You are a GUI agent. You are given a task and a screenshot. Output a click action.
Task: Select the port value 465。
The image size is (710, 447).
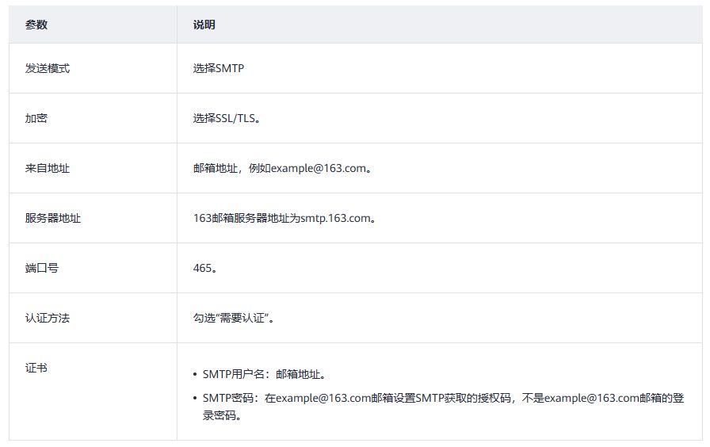pyautogui.click(x=205, y=268)
